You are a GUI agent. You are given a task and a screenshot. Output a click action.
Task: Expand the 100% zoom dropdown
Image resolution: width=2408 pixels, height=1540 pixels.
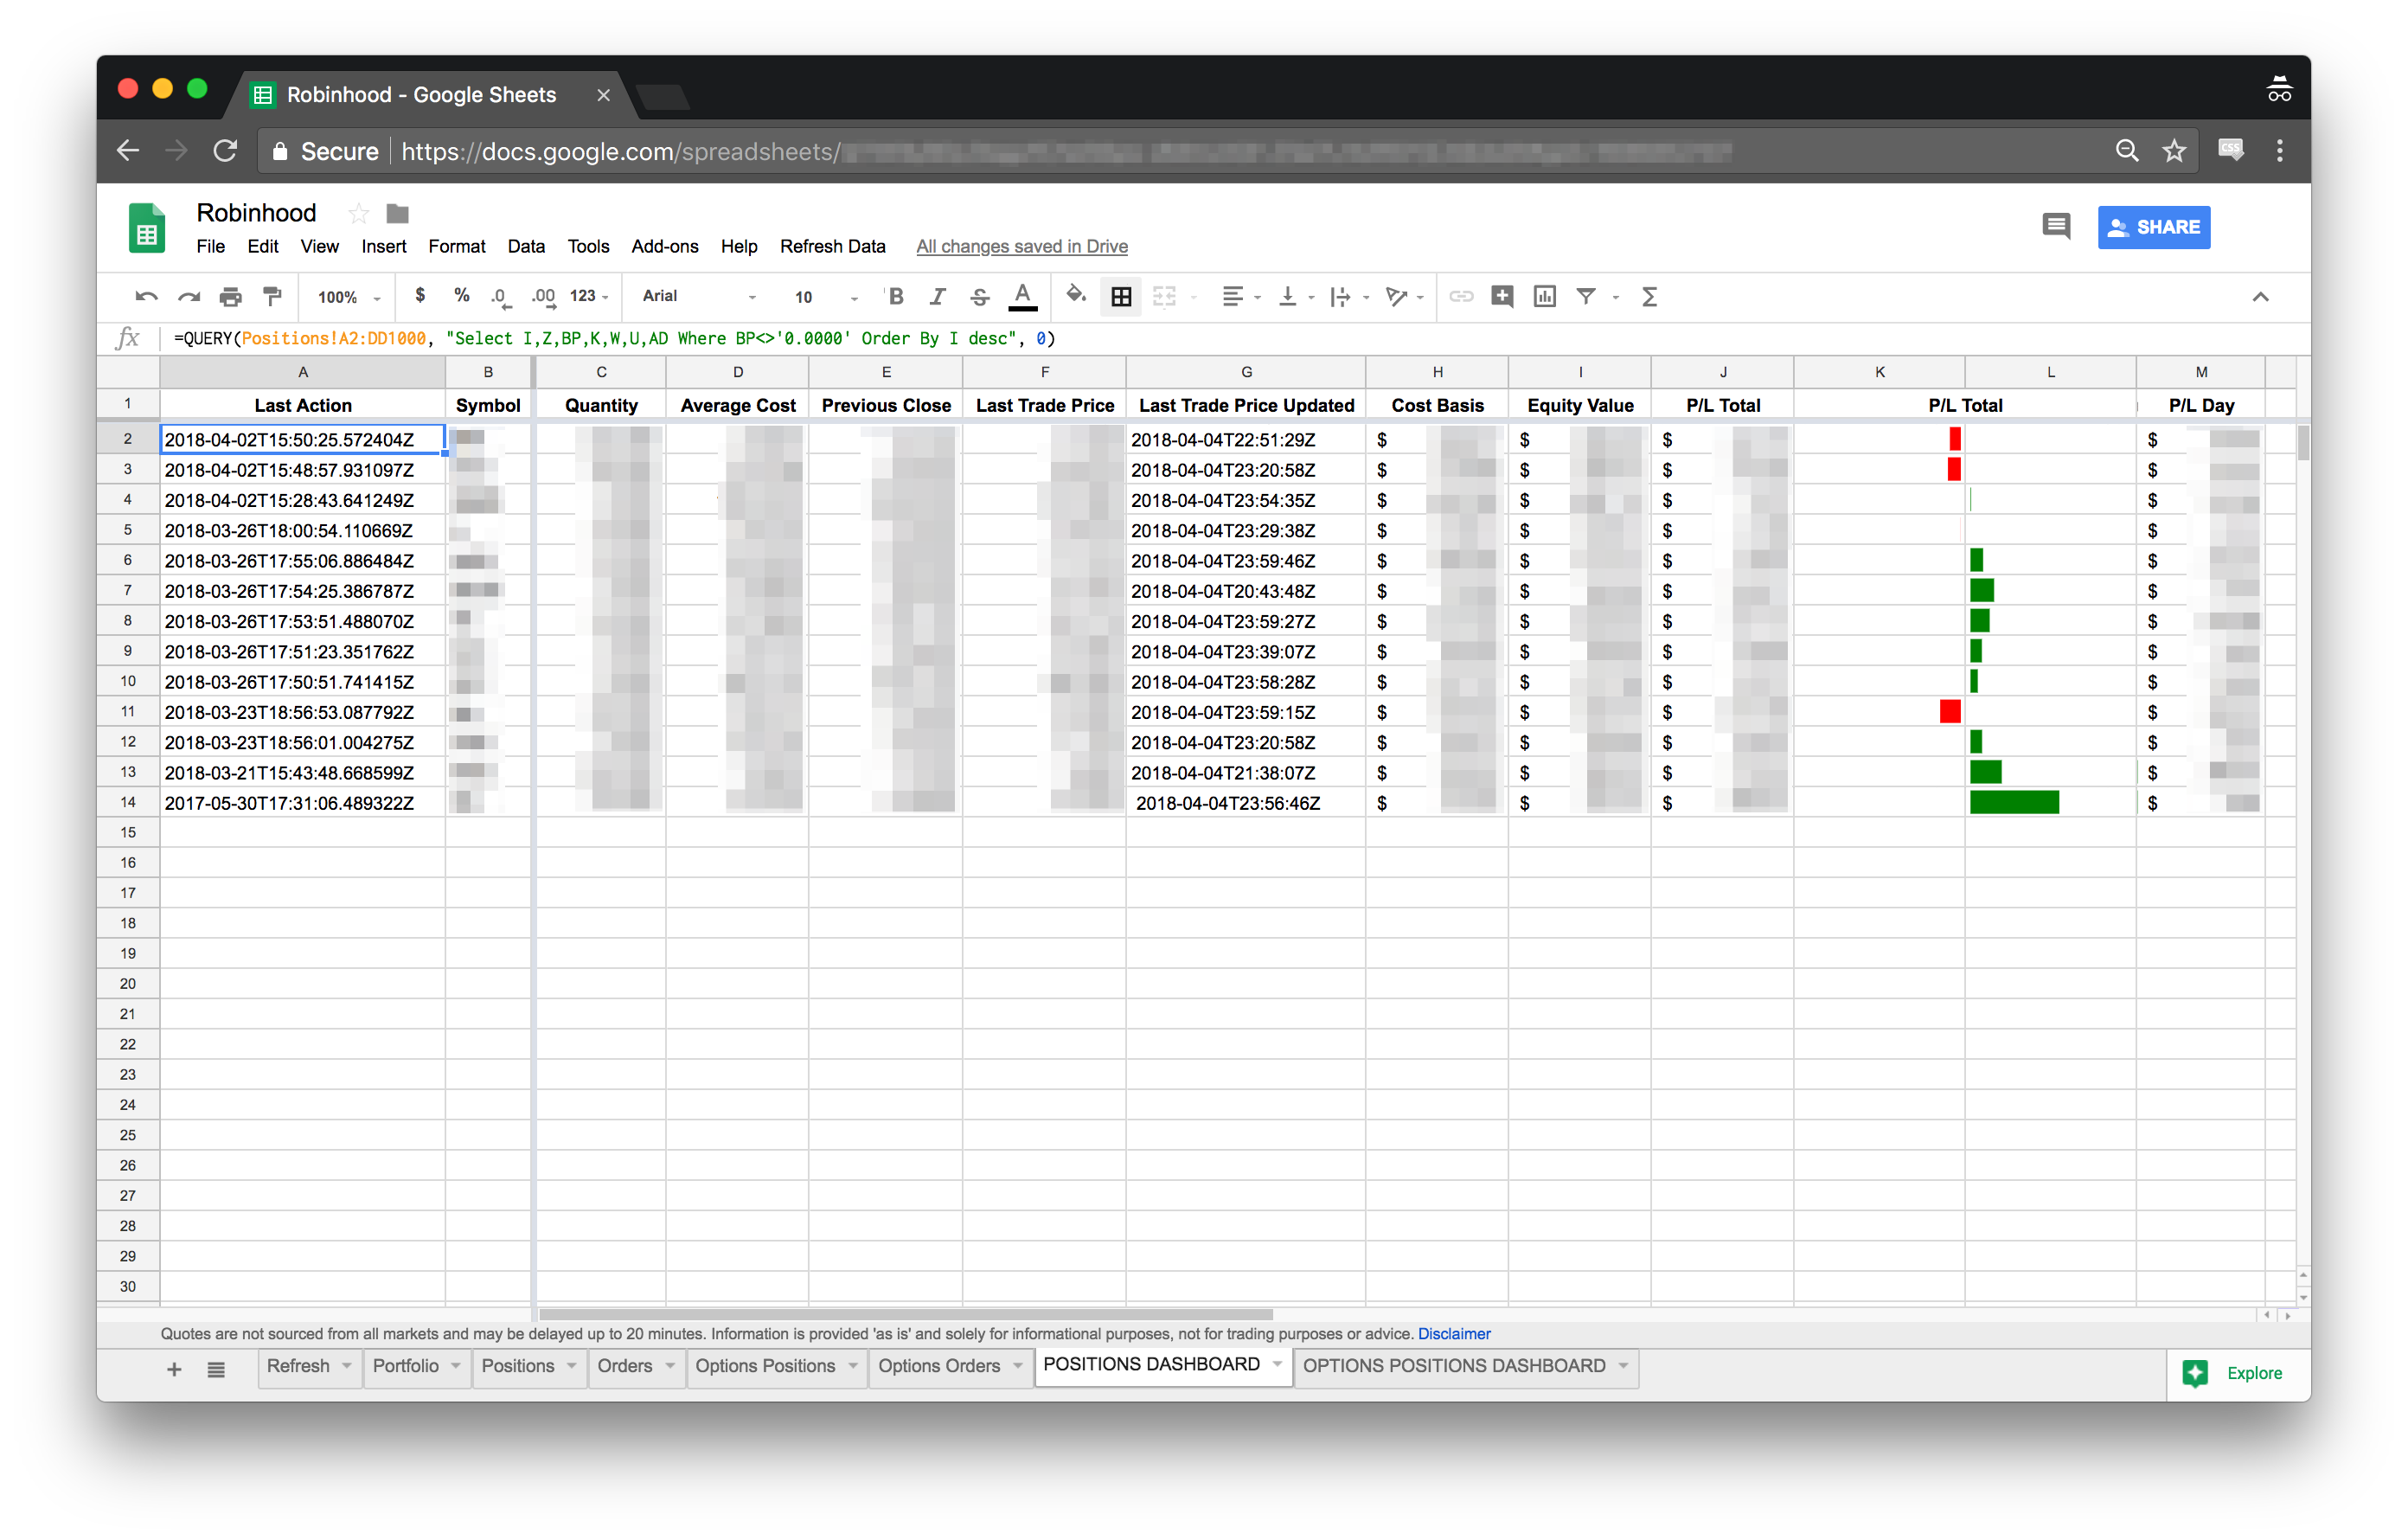pyautogui.click(x=349, y=297)
